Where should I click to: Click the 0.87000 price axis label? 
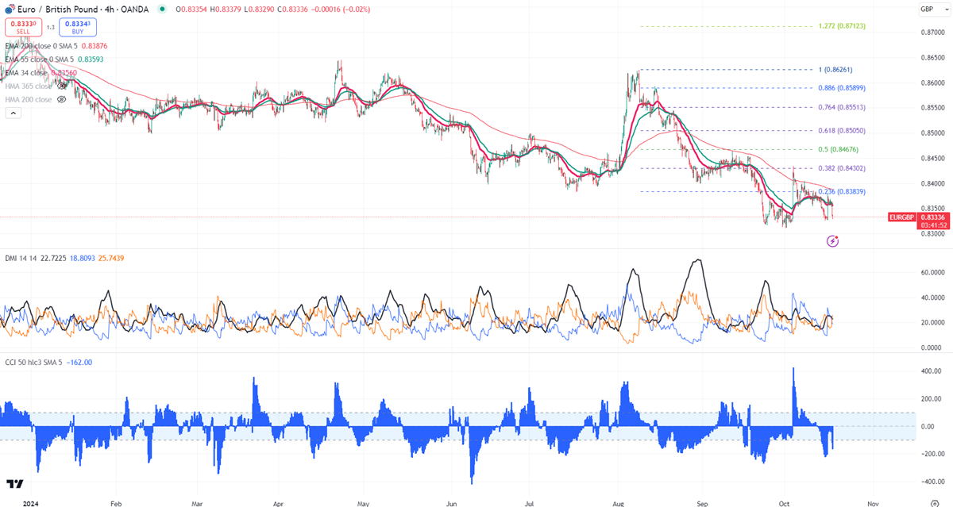point(933,33)
